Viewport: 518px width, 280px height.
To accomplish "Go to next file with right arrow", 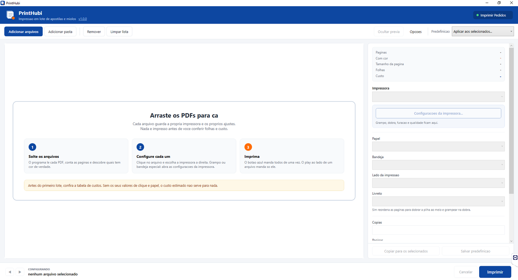I will coord(20,272).
